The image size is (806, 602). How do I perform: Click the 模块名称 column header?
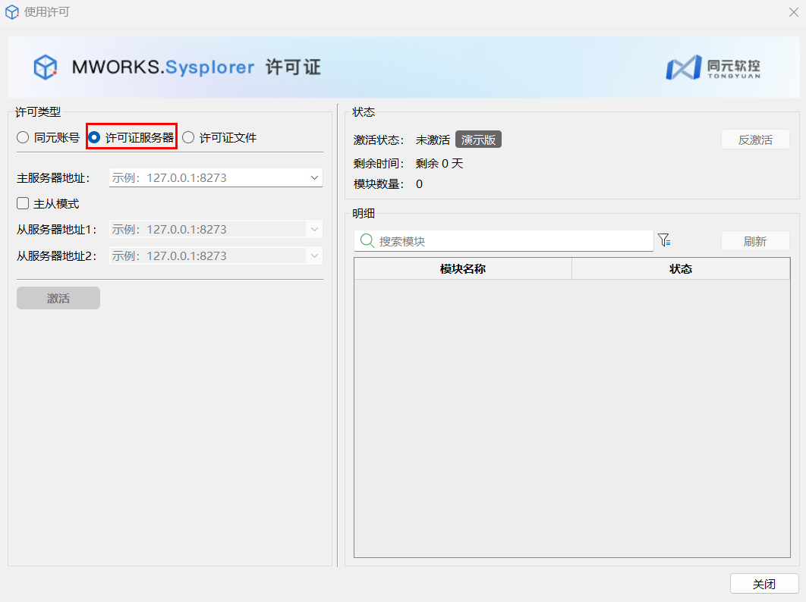(462, 269)
